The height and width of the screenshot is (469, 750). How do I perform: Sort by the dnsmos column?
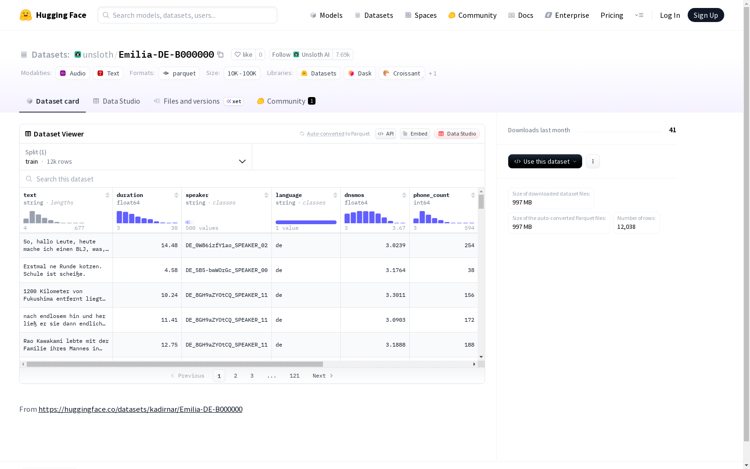(x=404, y=195)
